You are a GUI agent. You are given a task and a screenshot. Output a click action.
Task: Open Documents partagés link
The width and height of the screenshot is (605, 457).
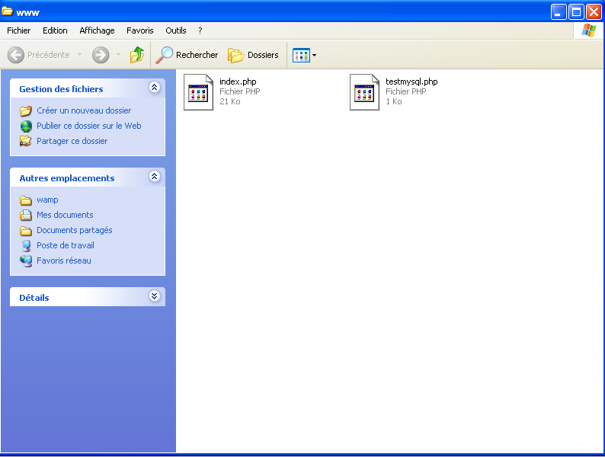point(75,230)
